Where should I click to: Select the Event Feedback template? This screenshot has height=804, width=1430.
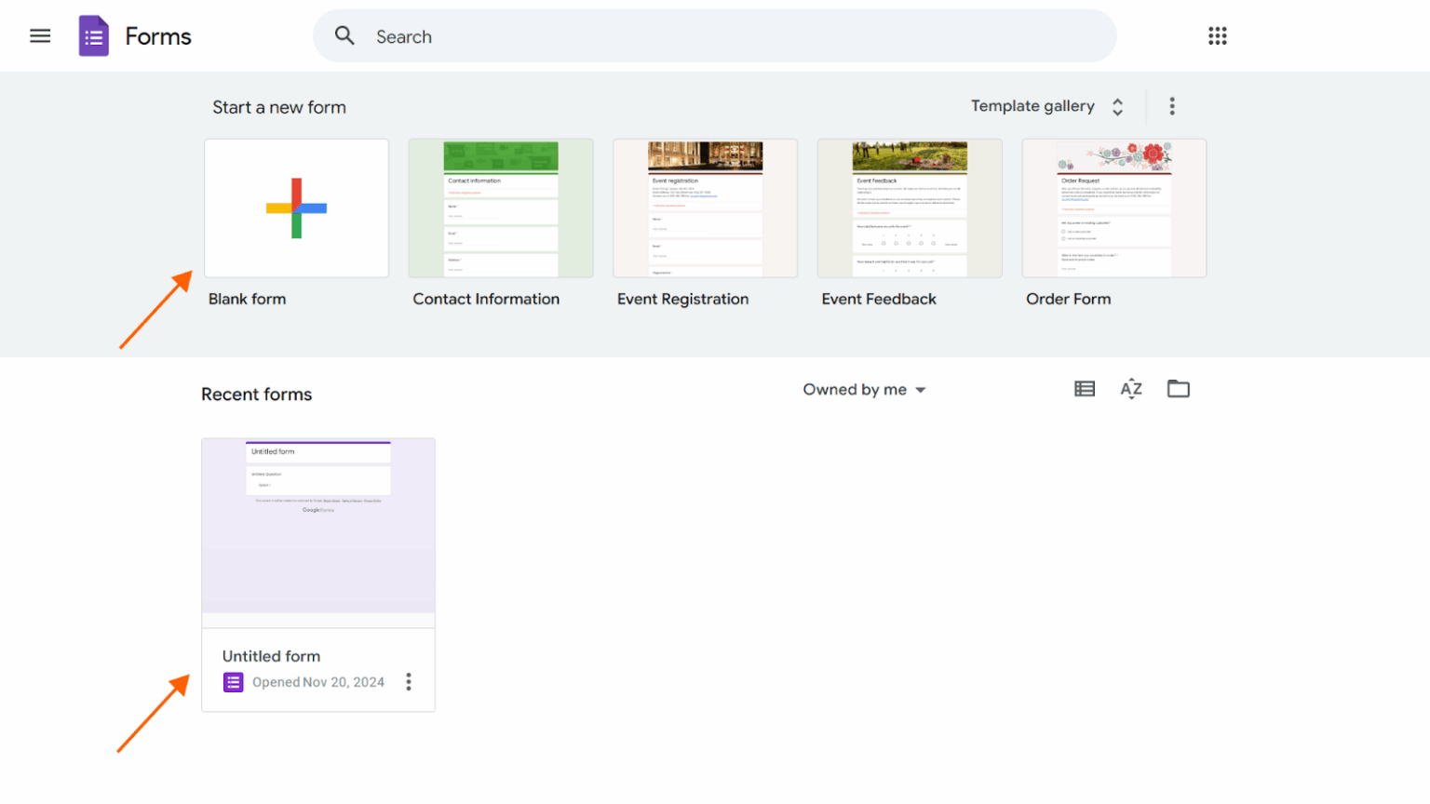[x=909, y=208]
